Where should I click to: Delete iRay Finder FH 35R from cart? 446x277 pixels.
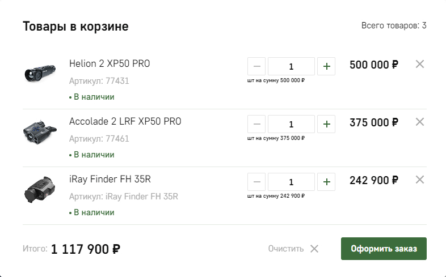pyautogui.click(x=420, y=180)
